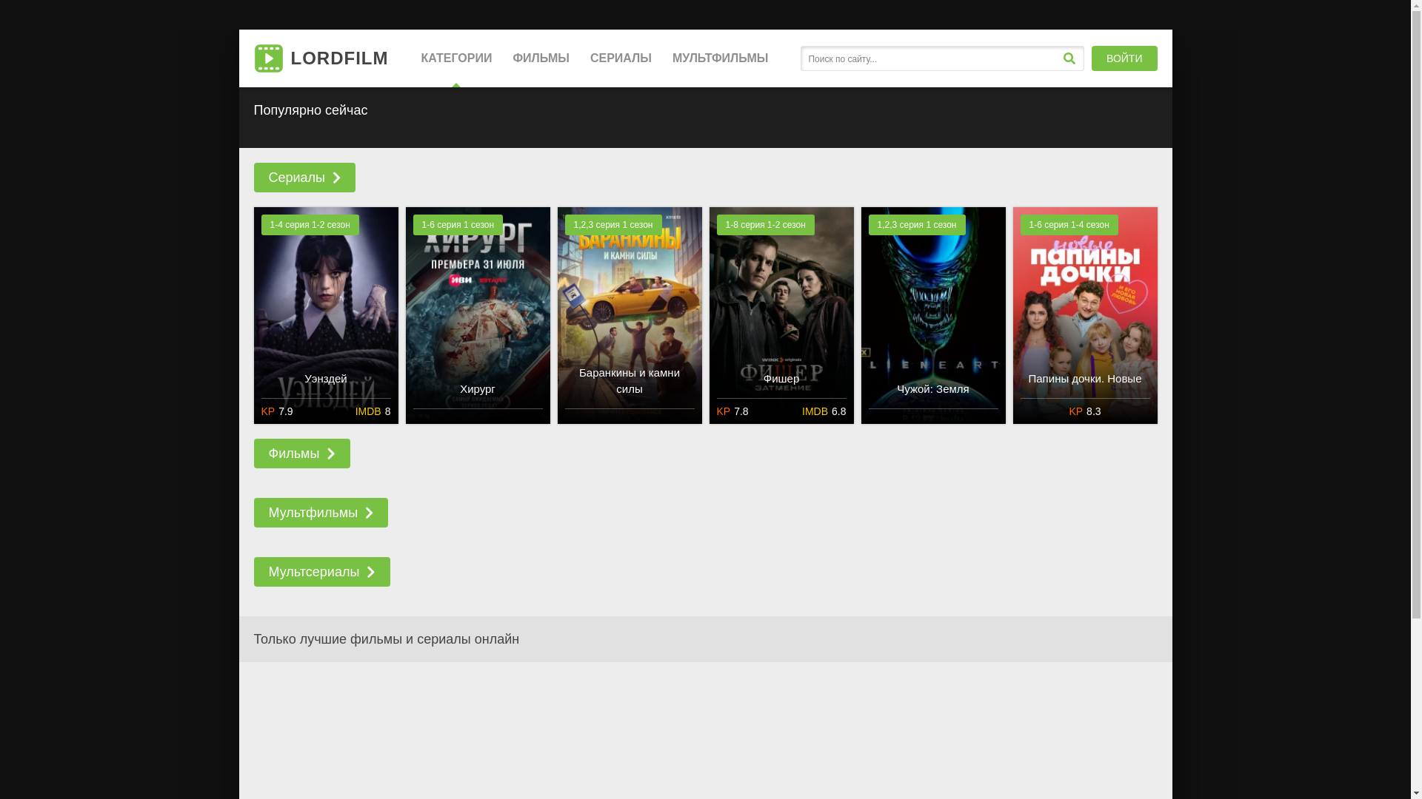Click the Войти login button
Screen dimensions: 1422x799
click(x=1124, y=58)
